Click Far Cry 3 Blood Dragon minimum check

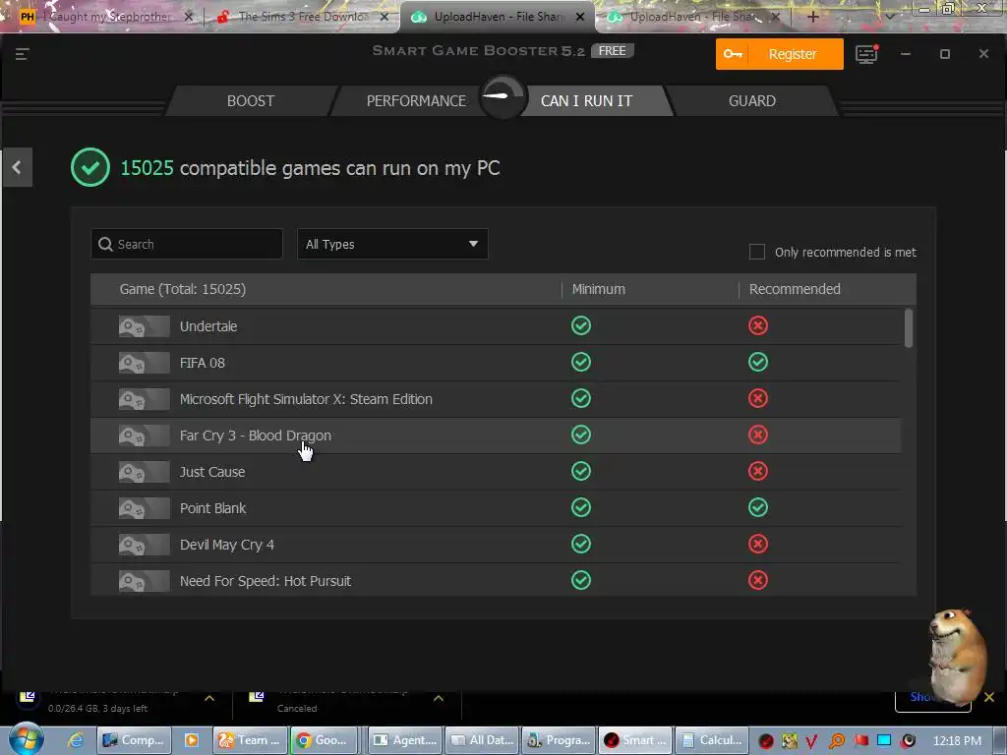tap(581, 435)
